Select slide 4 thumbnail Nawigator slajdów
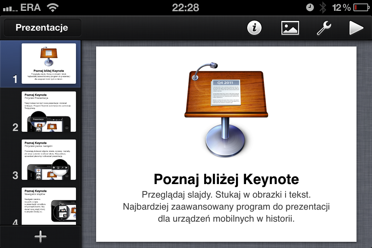Viewport: 372px width, 248px height. click(x=49, y=206)
